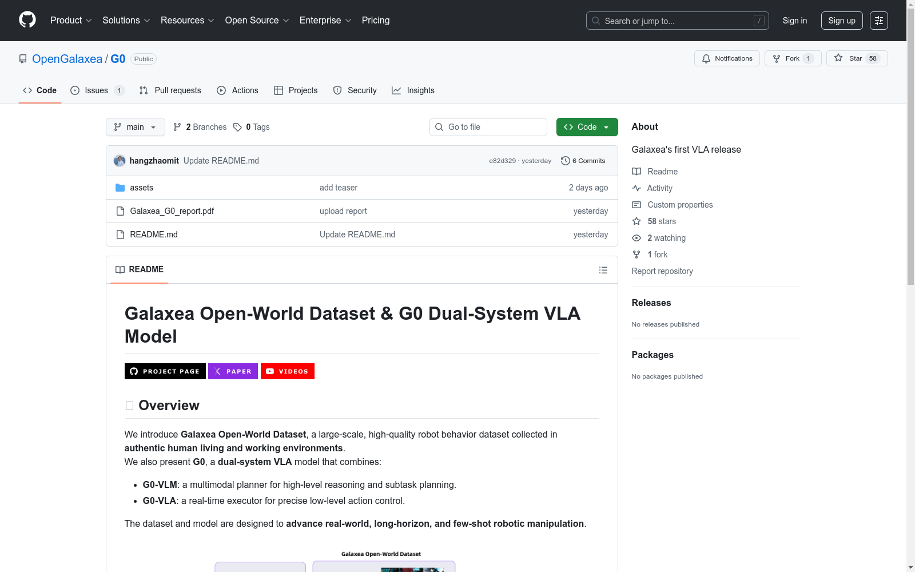
Task: Open the green Code dropdown button
Action: point(587,127)
